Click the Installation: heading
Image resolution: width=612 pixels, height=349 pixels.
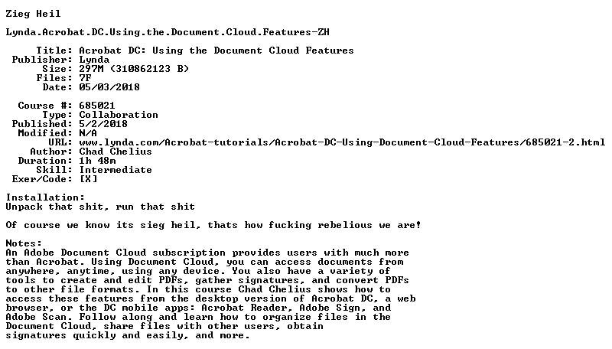[45, 197]
